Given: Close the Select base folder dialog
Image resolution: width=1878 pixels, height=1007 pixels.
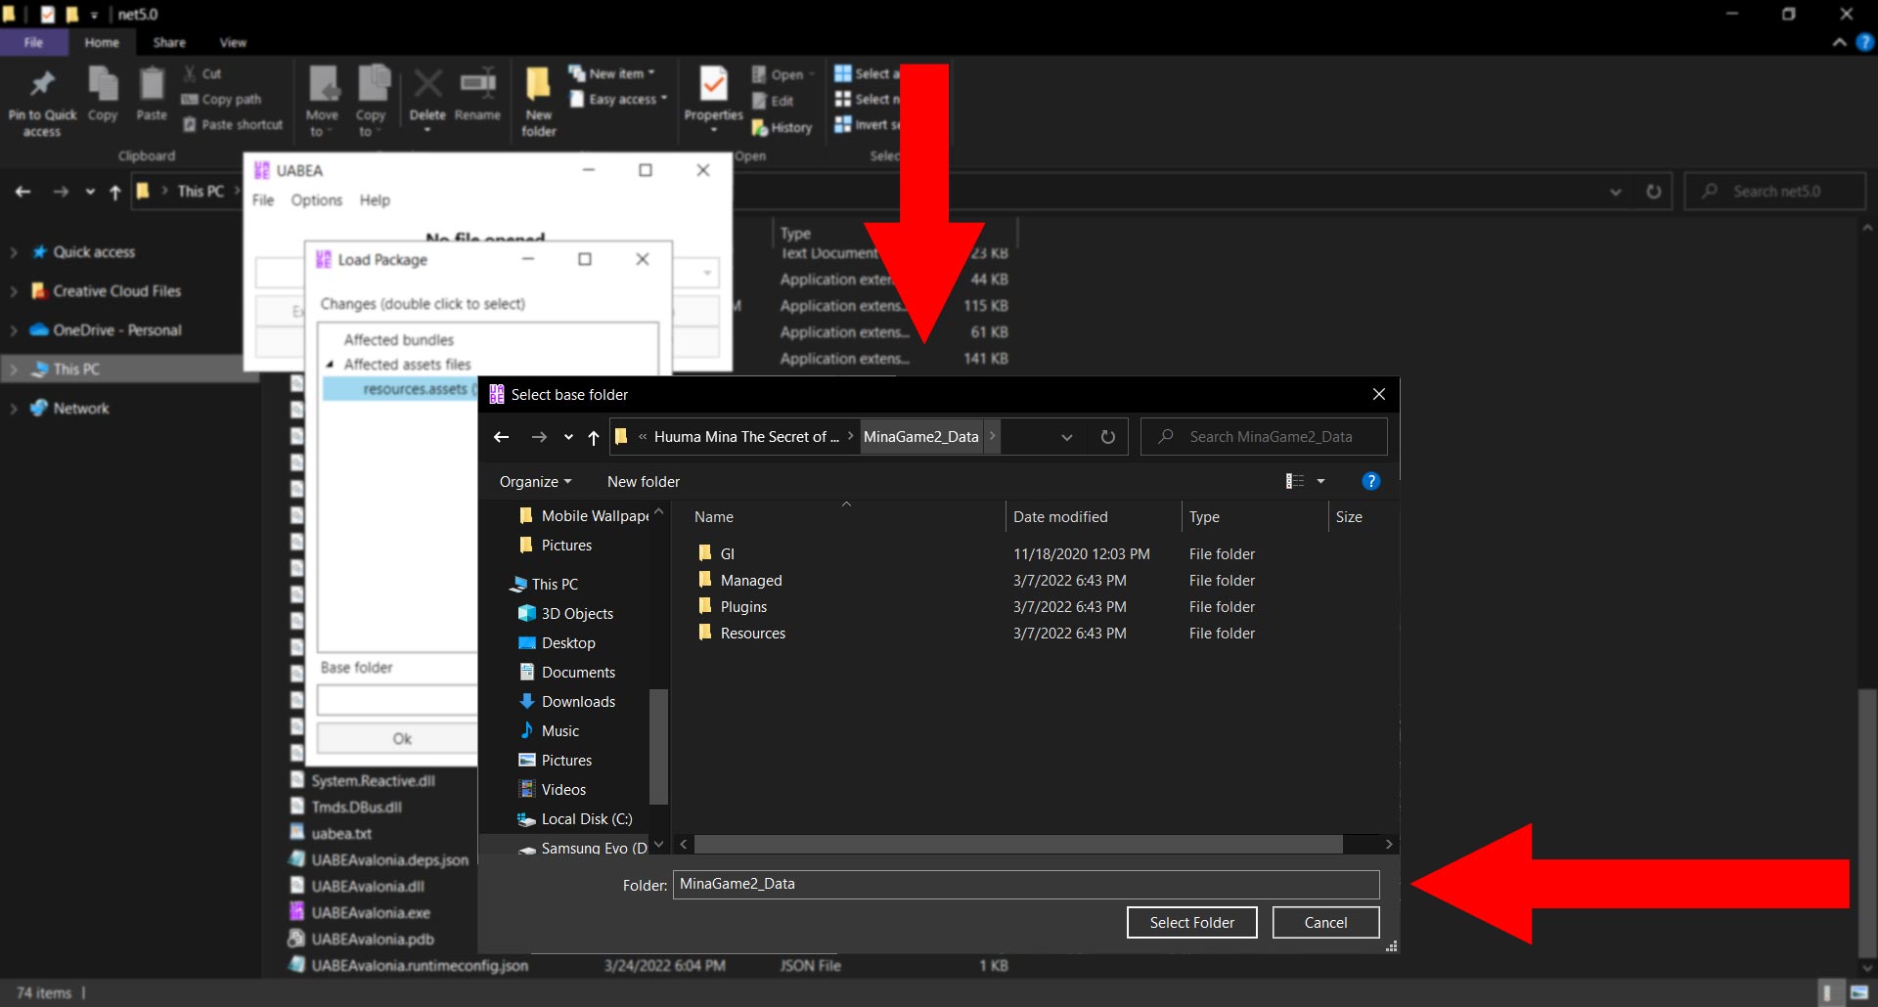Looking at the screenshot, I should (1378, 394).
